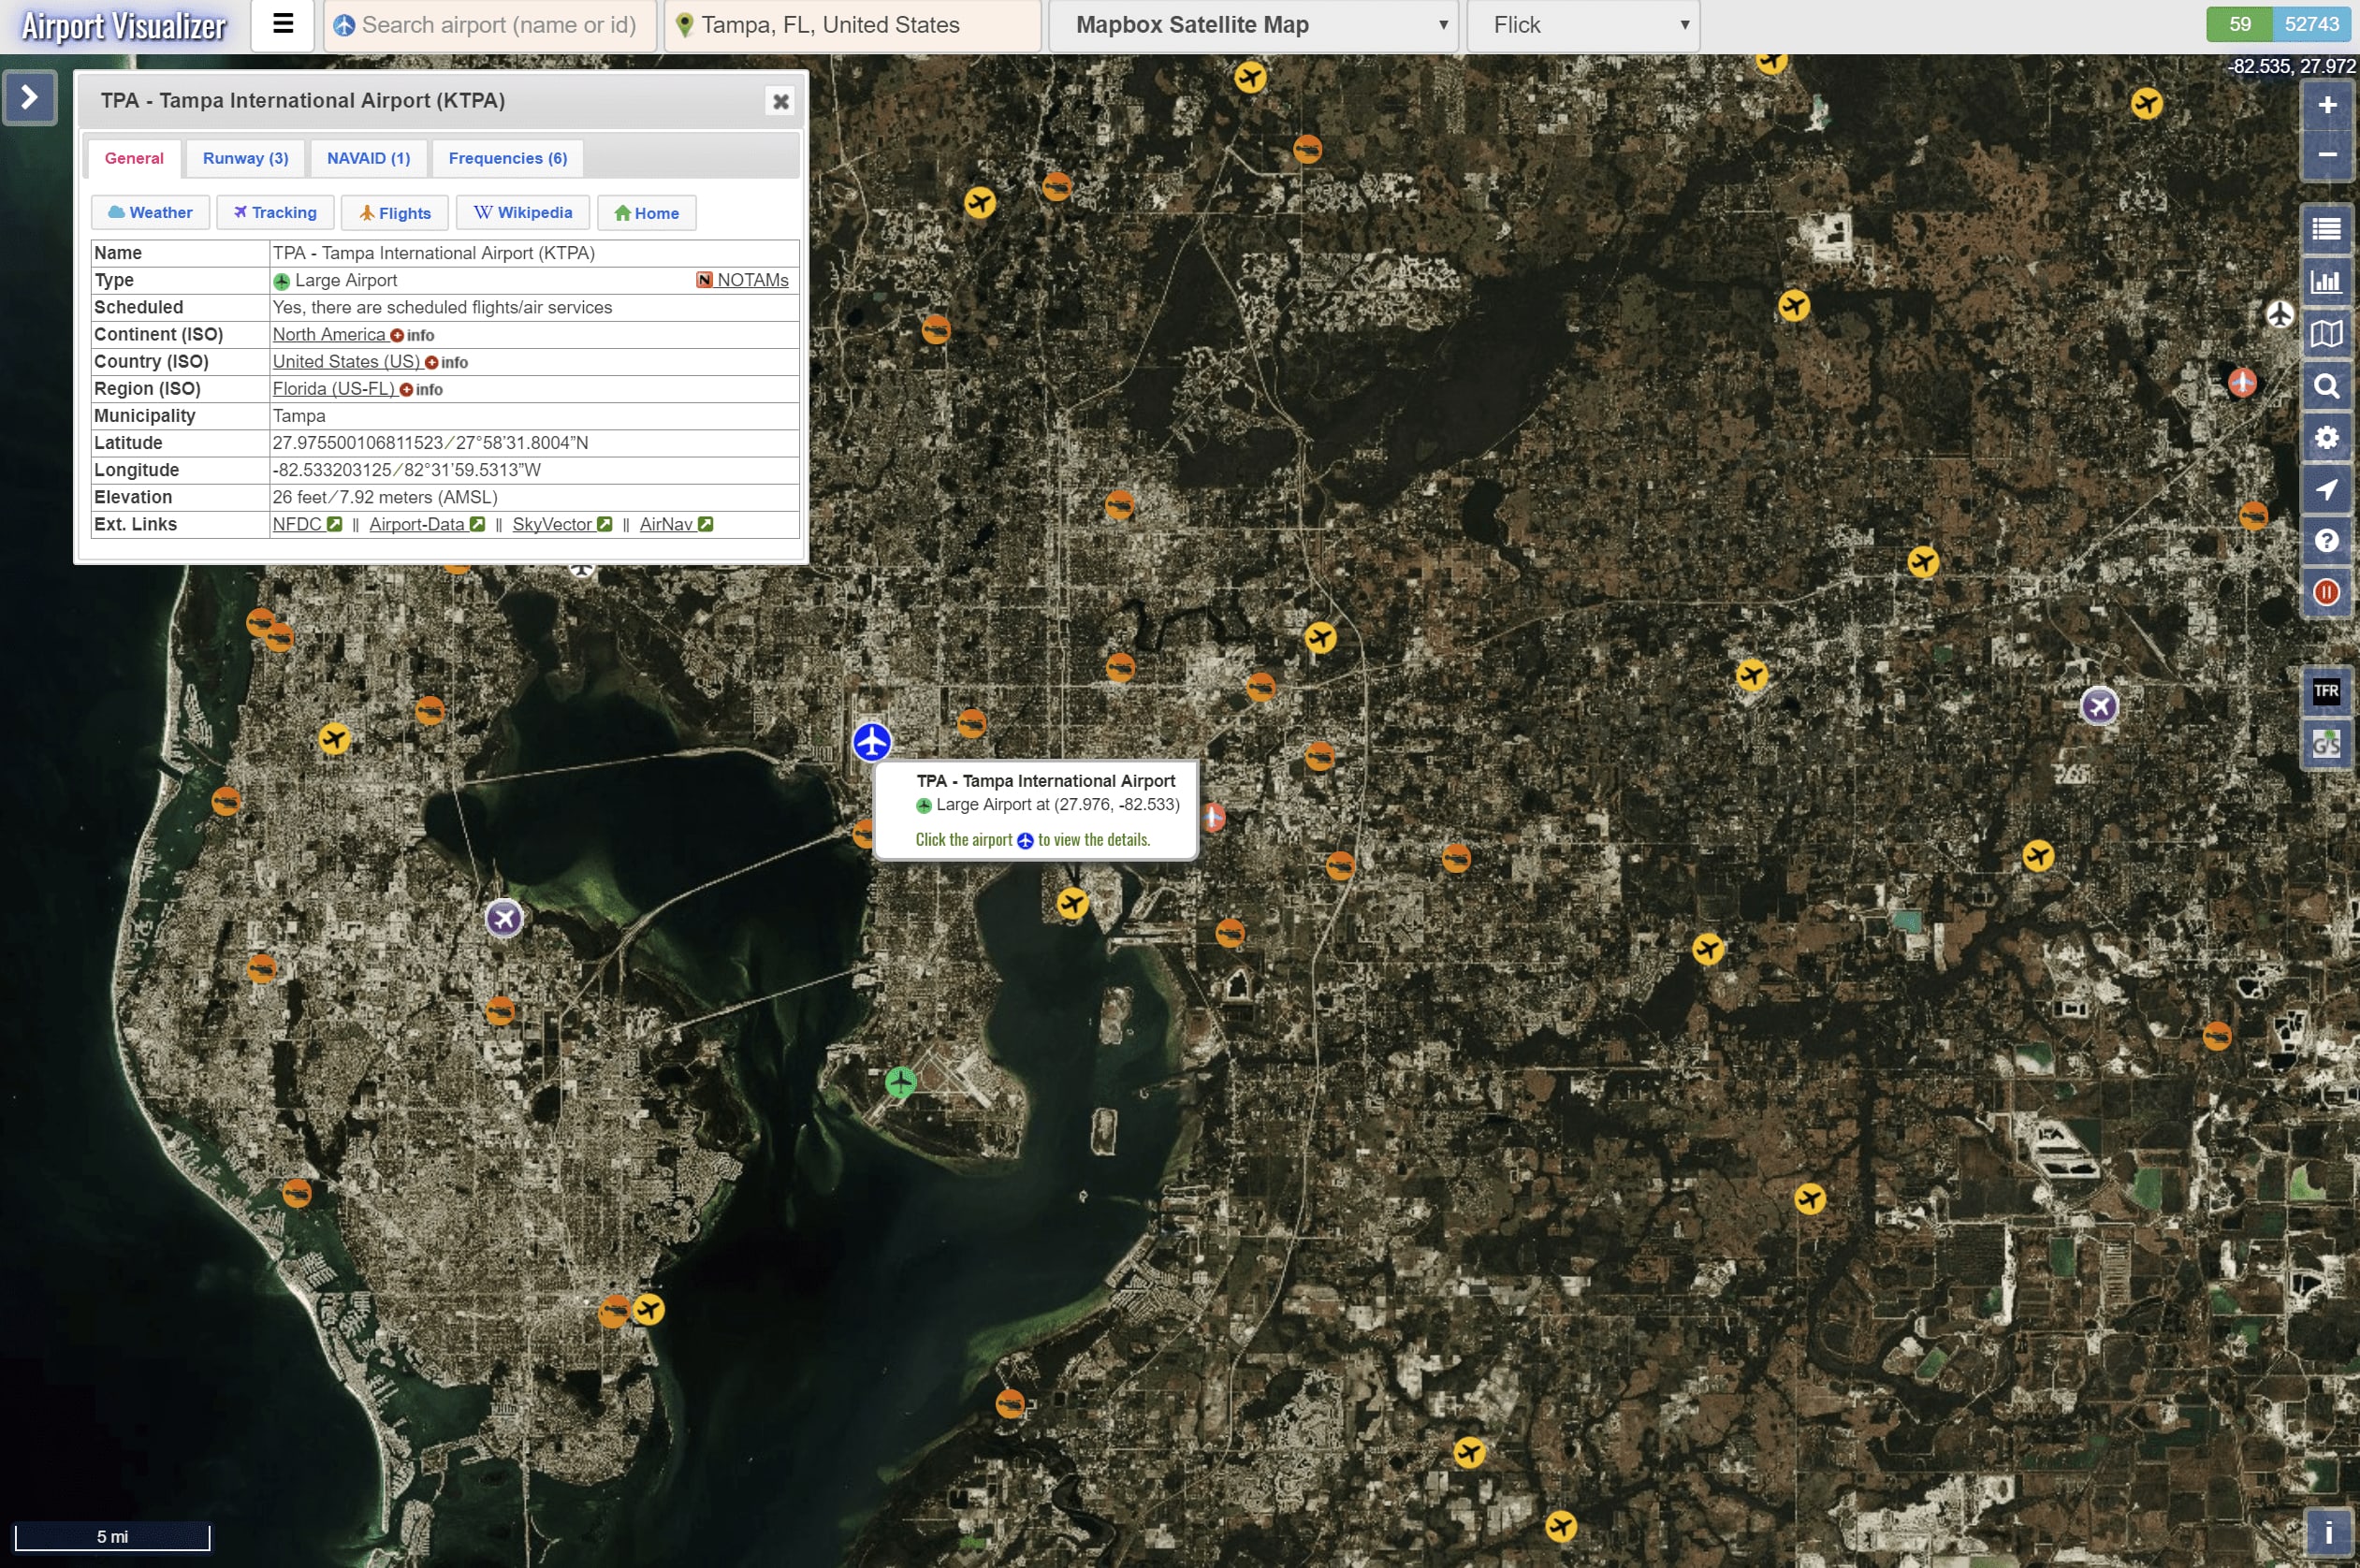
Task: Select the General tab
Action: pos(134,158)
